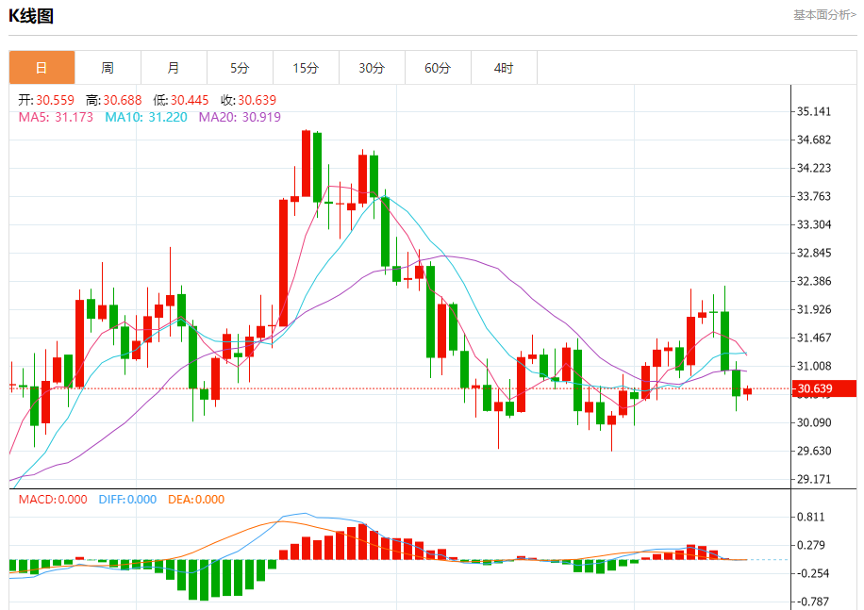864x610 pixels.
Task: Open the 15分 interval tab
Action: (307, 68)
